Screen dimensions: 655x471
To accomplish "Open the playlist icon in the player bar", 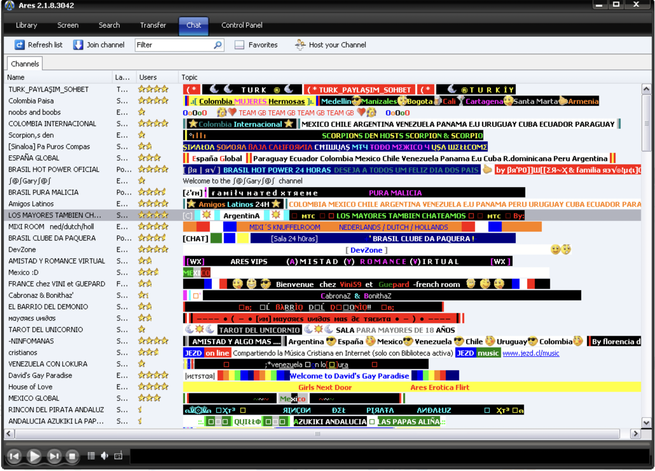I will click(x=91, y=456).
